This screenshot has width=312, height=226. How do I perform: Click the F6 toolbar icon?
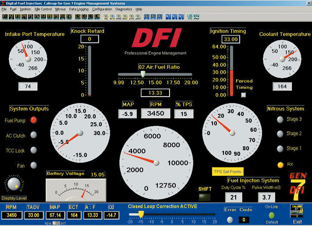pyautogui.click(x=37, y=17)
